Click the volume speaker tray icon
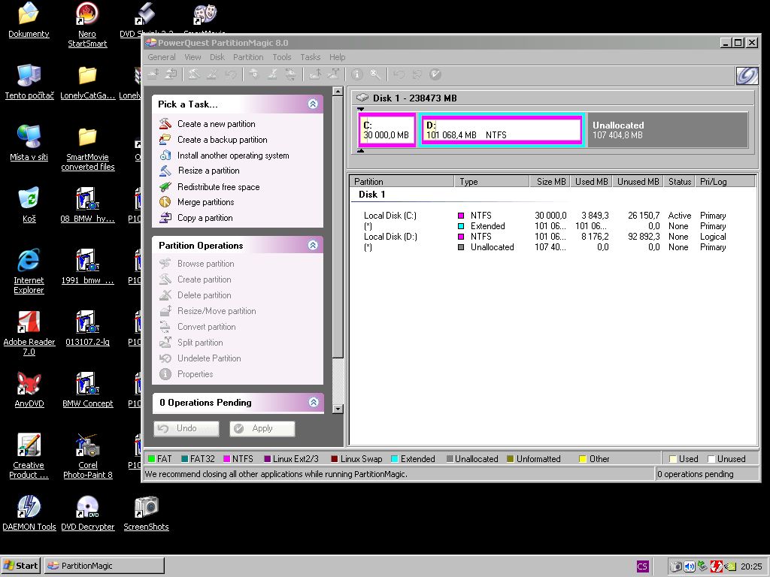770x577 pixels. (690, 566)
